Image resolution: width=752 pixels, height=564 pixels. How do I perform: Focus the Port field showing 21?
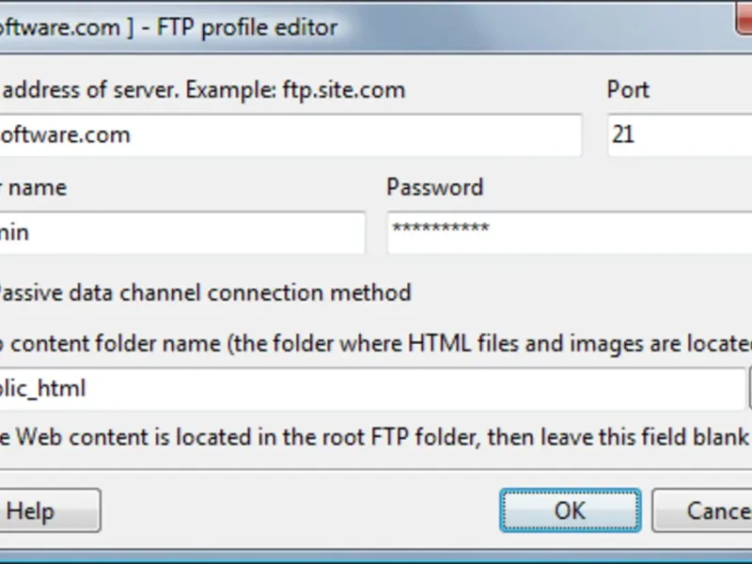(679, 135)
